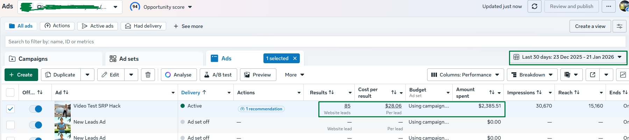Viewport: 629px width, 140px height.
Task: Click the green Create button
Action: [21, 75]
